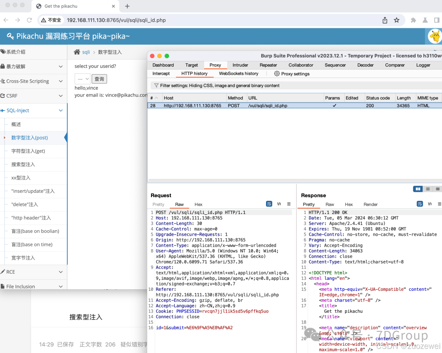The width and height of the screenshot is (442, 353).
Task: Click the Pikachu avatar in header
Action: pyautogui.click(x=435, y=36)
